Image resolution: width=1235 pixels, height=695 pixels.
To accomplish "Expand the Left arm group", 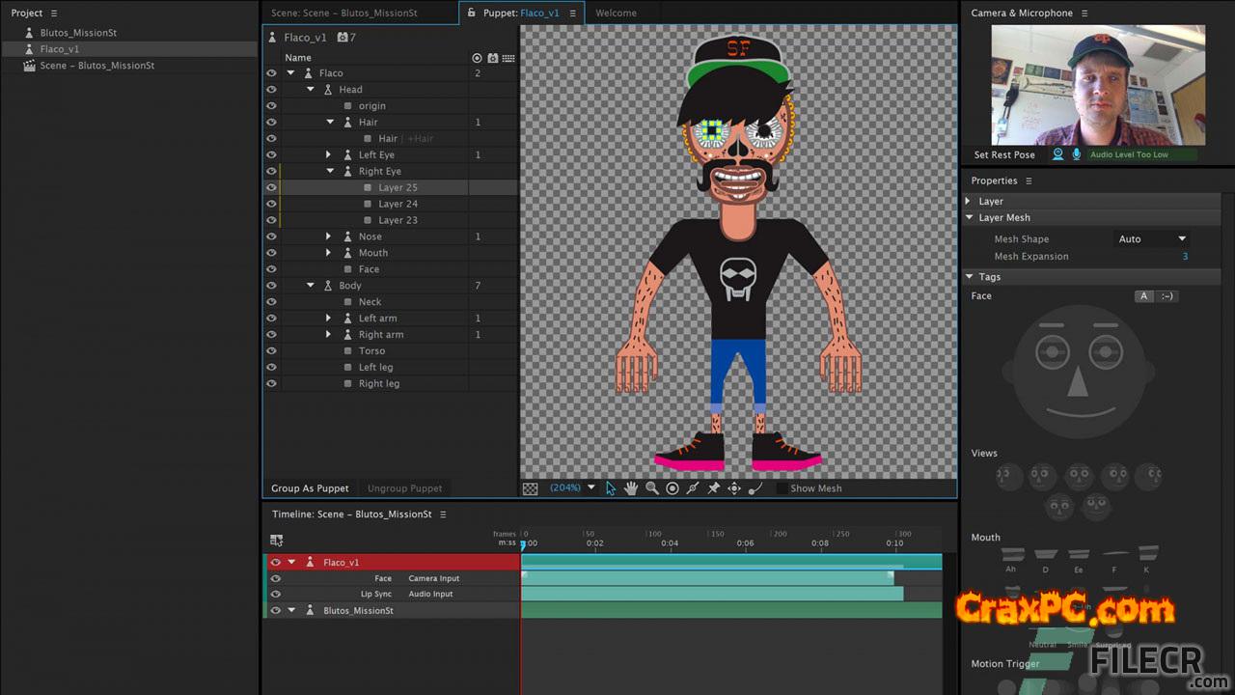I will [x=328, y=319].
